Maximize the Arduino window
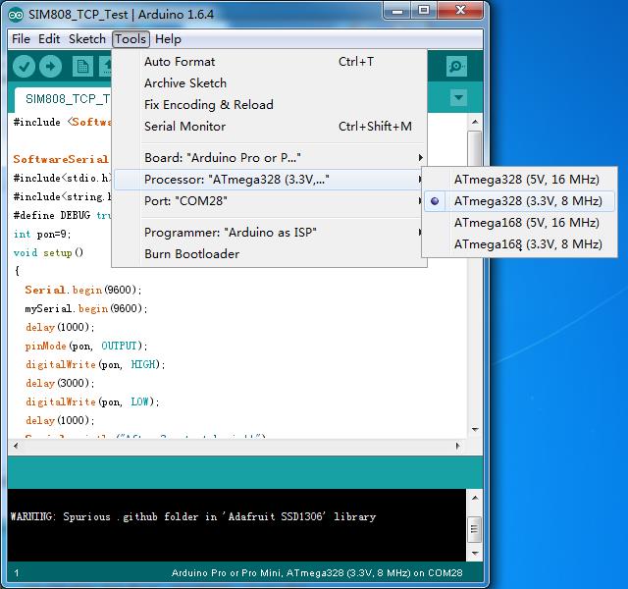 coord(424,11)
